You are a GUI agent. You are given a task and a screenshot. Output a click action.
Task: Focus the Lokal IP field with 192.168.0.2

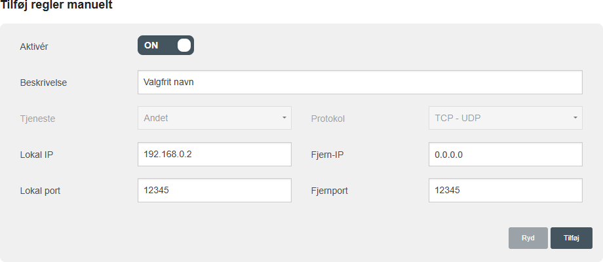214,155
